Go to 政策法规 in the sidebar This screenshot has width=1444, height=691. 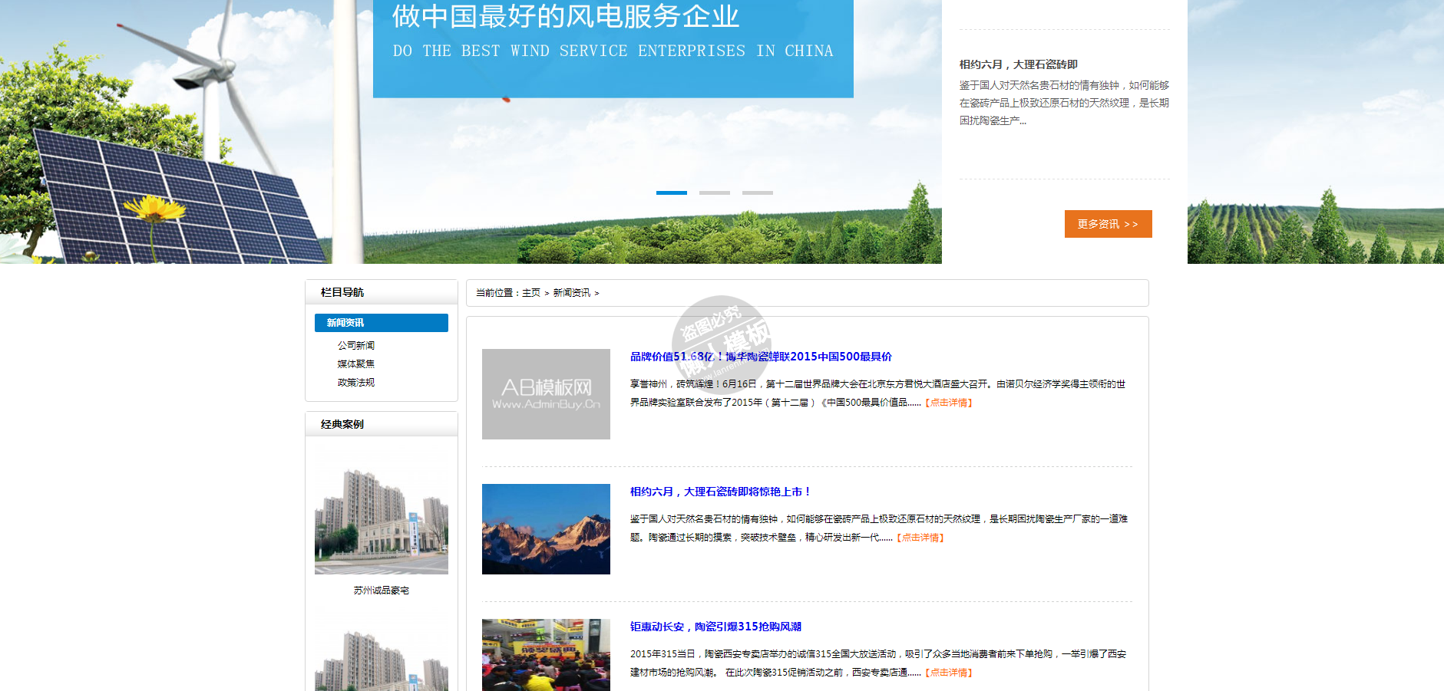click(x=356, y=383)
